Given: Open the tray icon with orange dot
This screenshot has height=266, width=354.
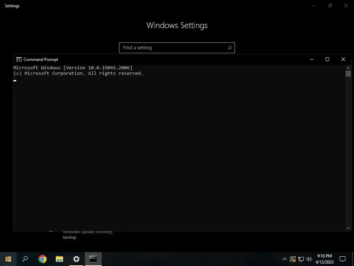Looking at the screenshot, I should click(x=293, y=259).
